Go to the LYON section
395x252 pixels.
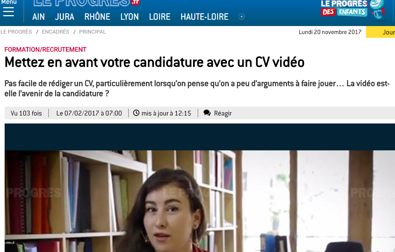[x=130, y=17]
